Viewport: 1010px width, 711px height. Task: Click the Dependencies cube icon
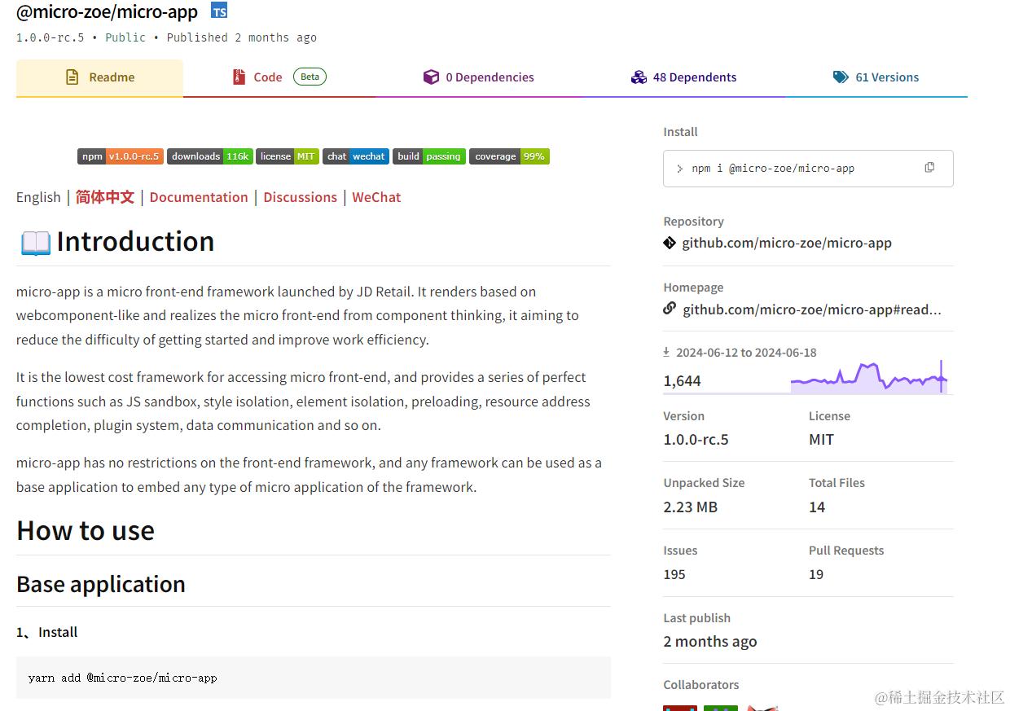coord(431,77)
